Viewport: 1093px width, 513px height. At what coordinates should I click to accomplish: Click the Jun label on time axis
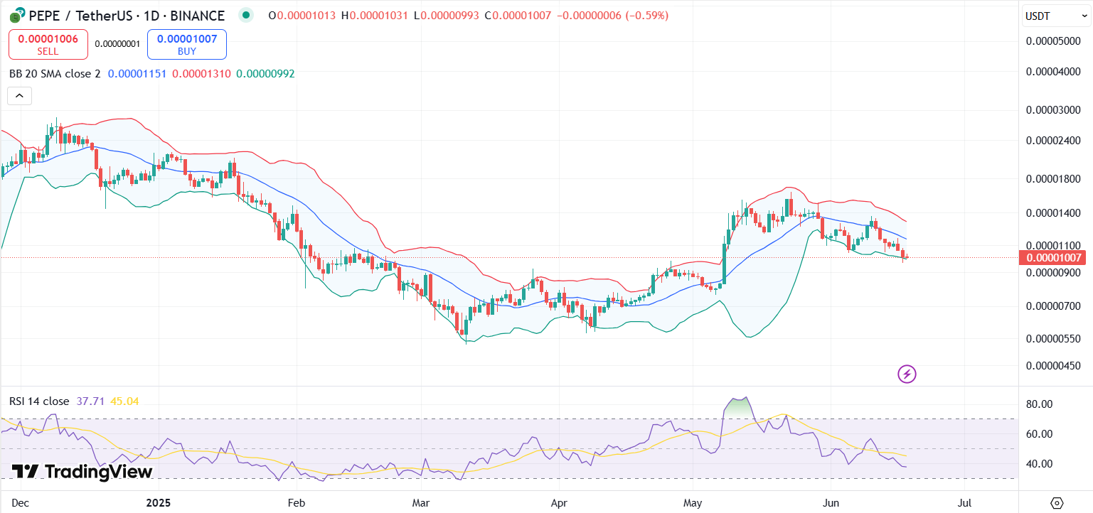point(829,503)
